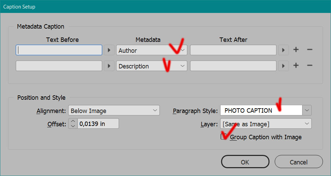Click arrow button beside second Text Before field

click(109, 66)
